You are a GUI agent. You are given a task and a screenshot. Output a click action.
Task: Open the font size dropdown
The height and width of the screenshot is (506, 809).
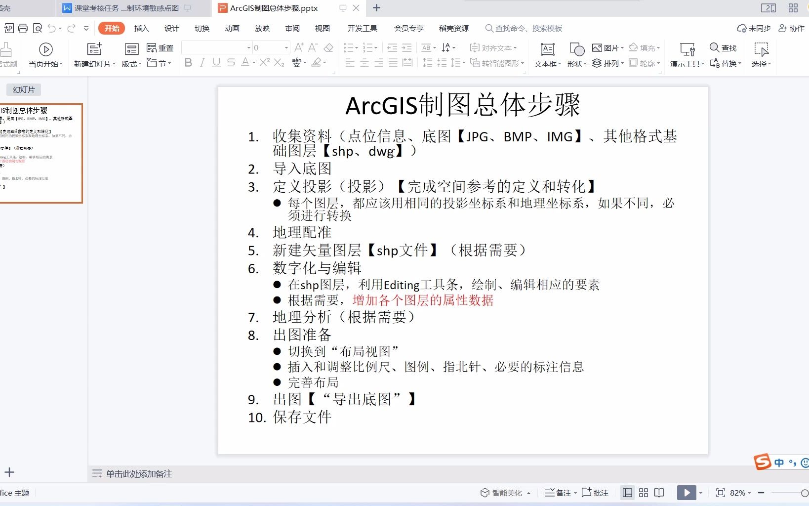[286, 48]
